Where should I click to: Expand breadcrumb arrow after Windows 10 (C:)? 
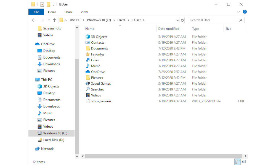click(x=114, y=20)
